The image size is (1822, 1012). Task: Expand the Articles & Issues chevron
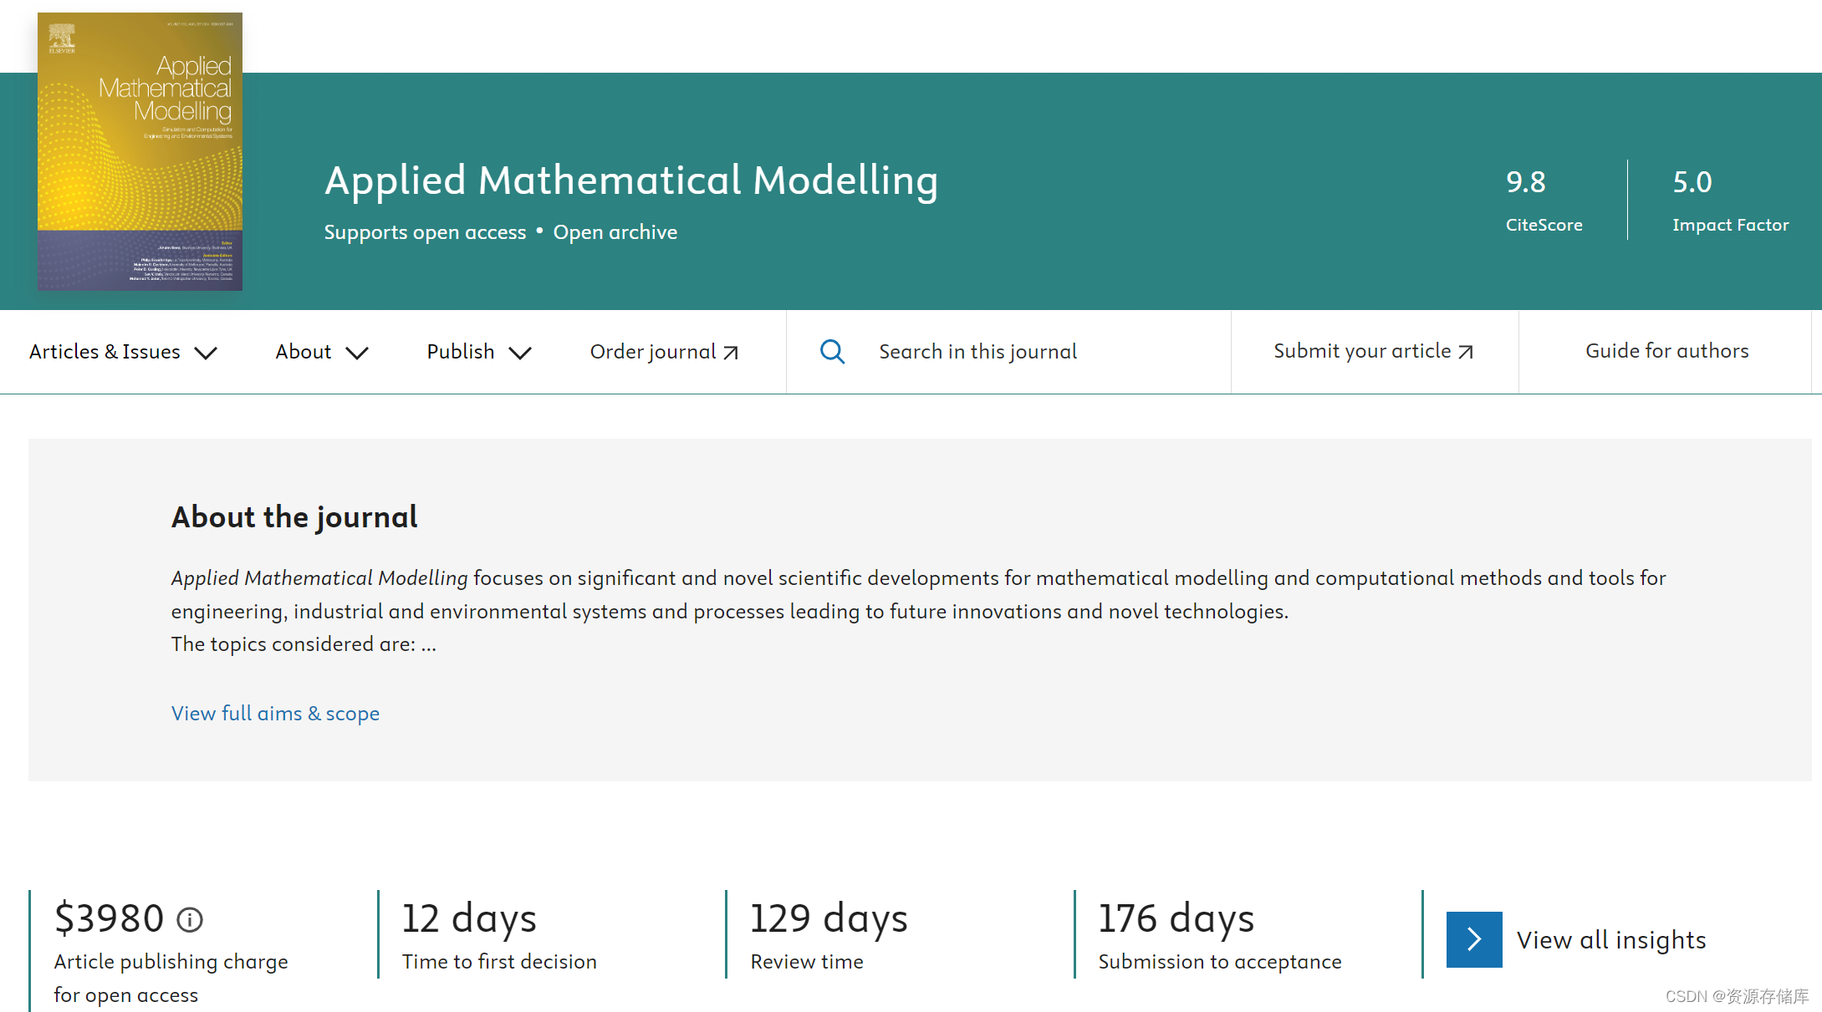[206, 353]
